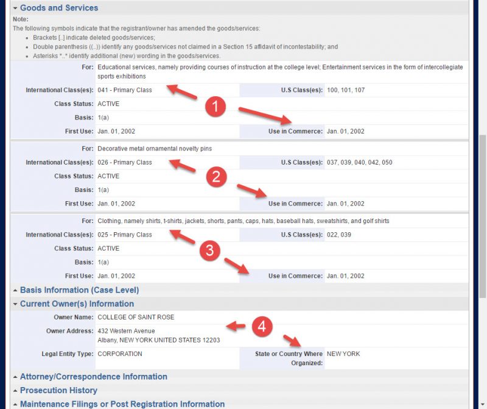This screenshot has width=487, height=409.
Task: Expand the Basis Information (Case Level) section
Action: (x=79, y=290)
